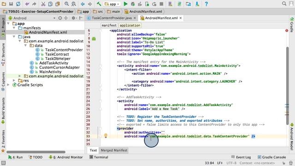
Task: Open the TODO tool window
Action: (36, 157)
